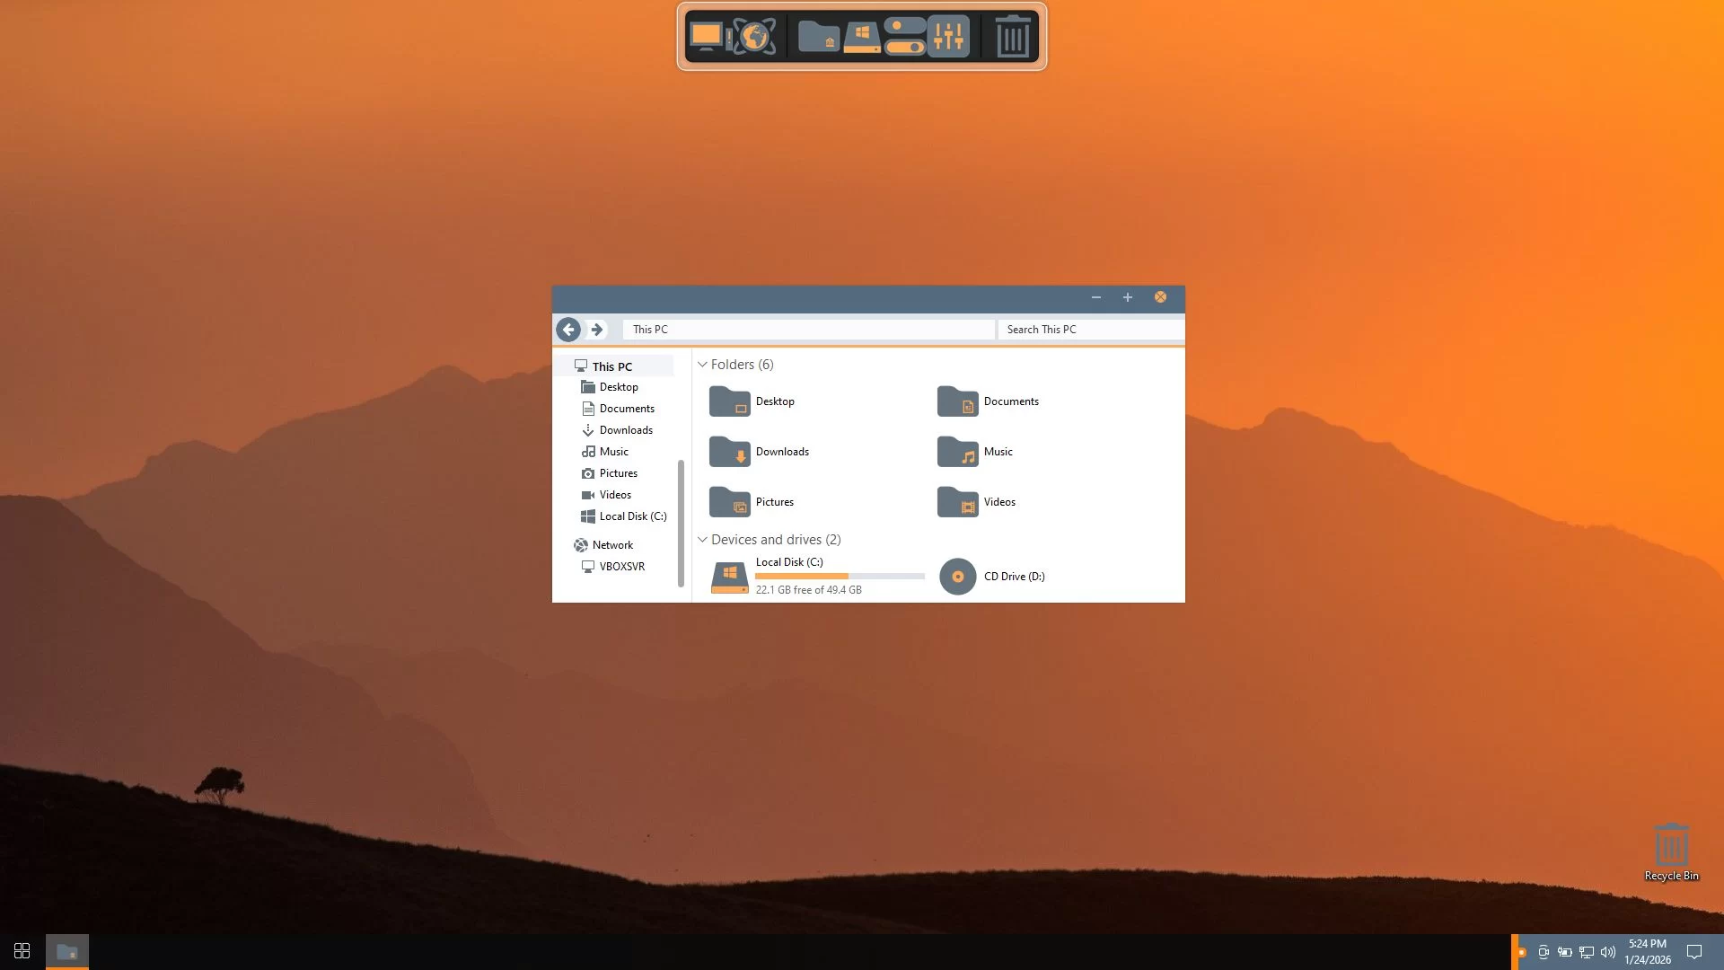The height and width of the screenshot is (970, 1724).
Task: Click the globe network icon in the dock
Action: 754,37
